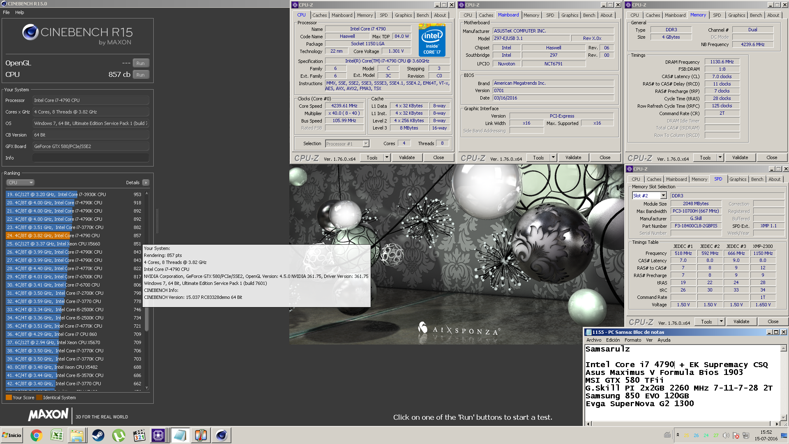Run the CPU benchmark test
Image resolution: width=789 pixels, height=444 pixels.
tap(141, 75)
